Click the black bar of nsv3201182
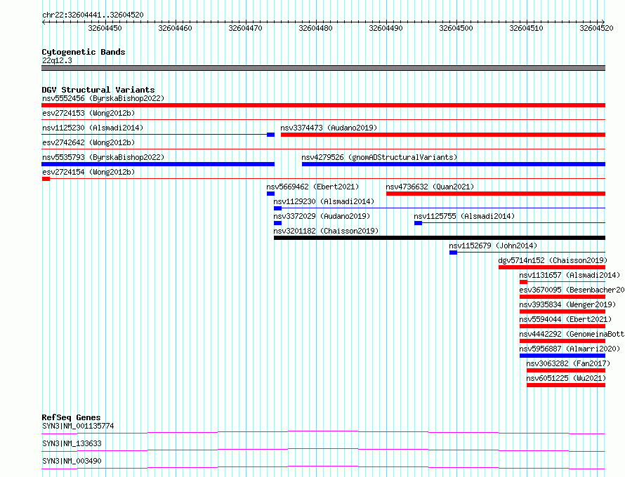Viewport: 625px width, 477px height. point(440,238)
